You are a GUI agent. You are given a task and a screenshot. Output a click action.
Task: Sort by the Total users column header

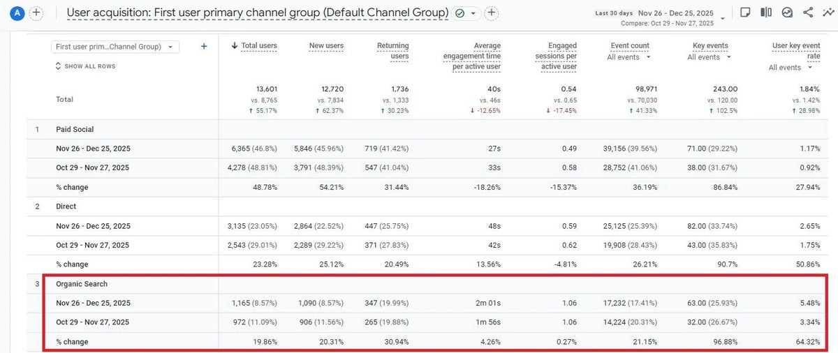[258, 46]
